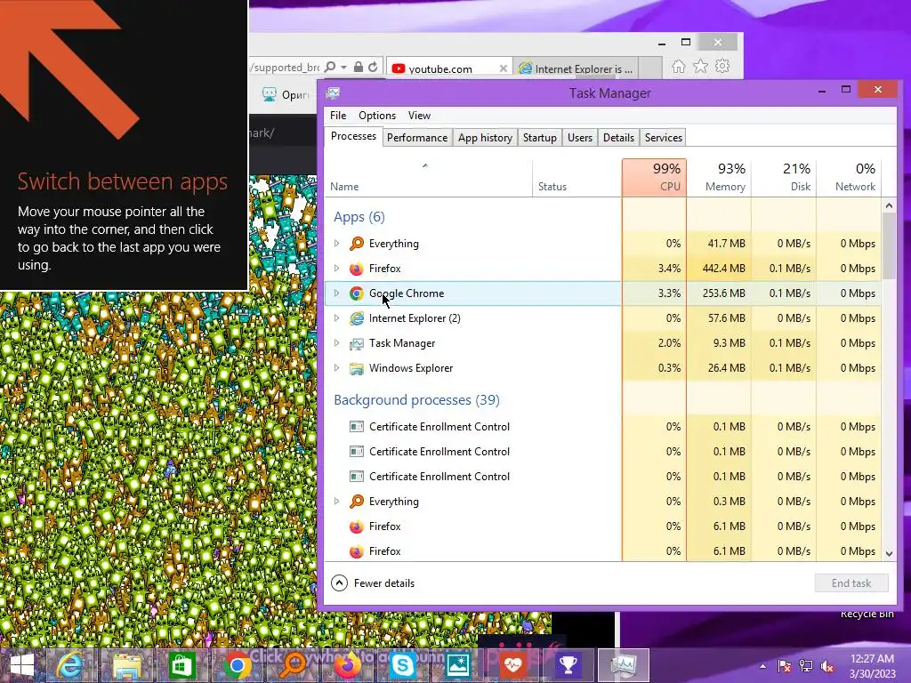This screenshot has height=683, width=911.
Task: Click the process list scroll up arrow
Action: 889,205
